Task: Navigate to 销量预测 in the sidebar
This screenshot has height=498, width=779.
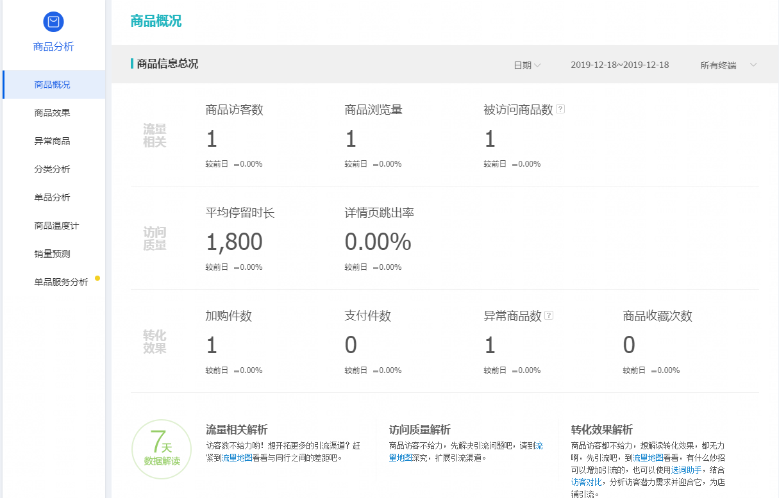Action: click(53, 254)
